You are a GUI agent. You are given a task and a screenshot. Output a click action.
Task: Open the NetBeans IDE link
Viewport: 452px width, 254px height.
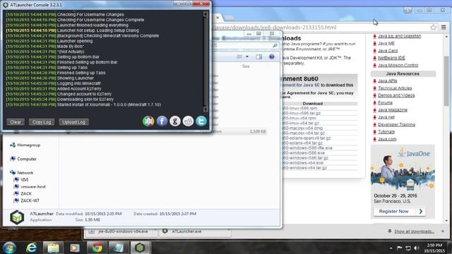coord(391,58)
